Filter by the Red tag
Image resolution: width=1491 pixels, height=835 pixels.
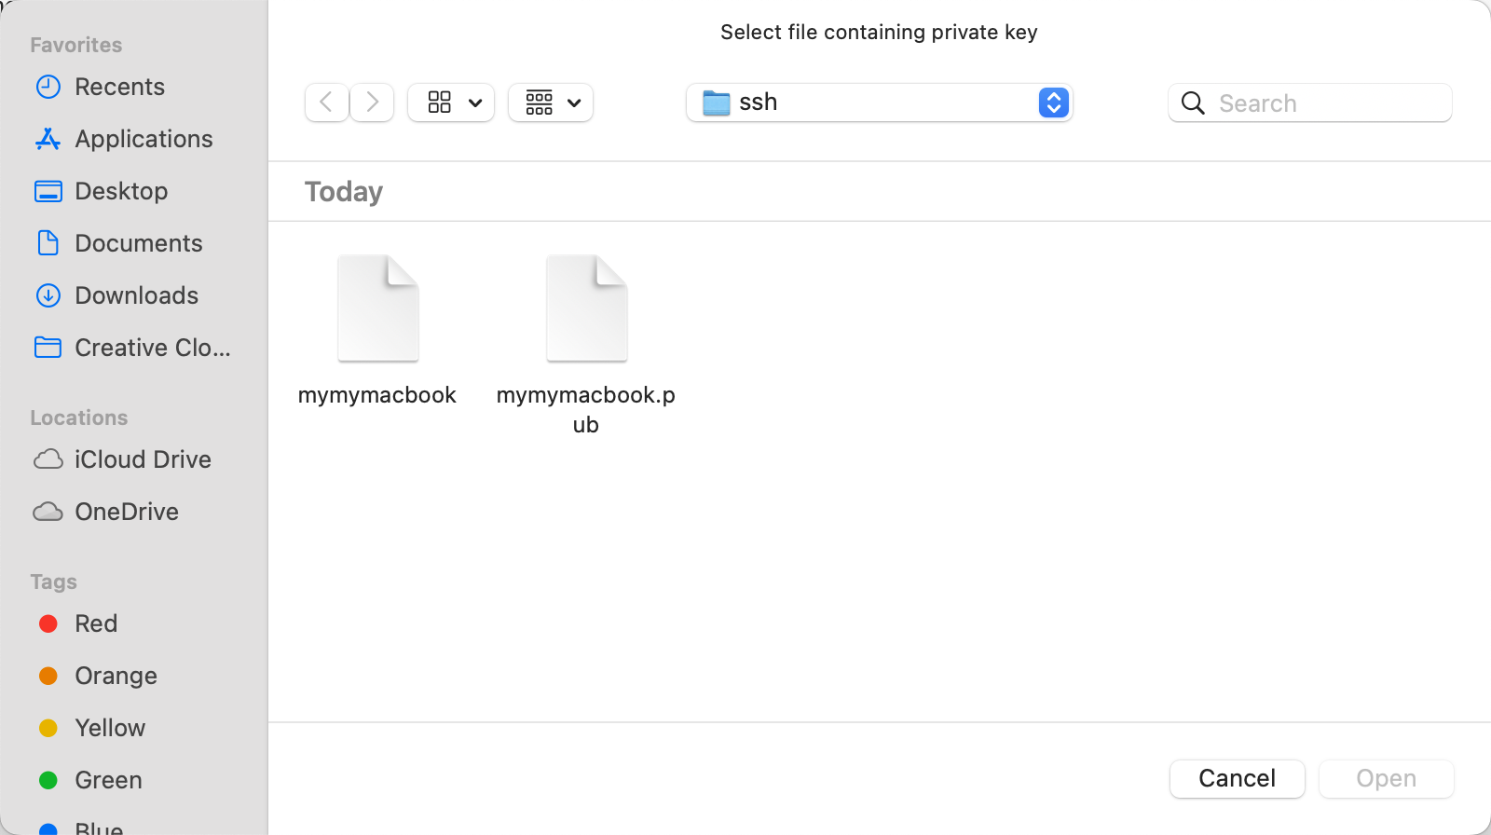(96, 623)
